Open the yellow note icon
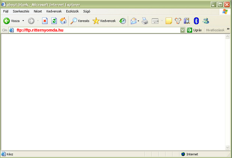 [169, 21]
